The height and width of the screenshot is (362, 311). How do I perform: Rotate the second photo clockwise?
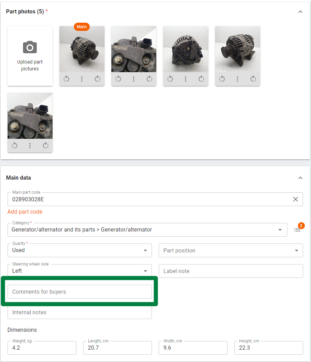click(149, 79)
